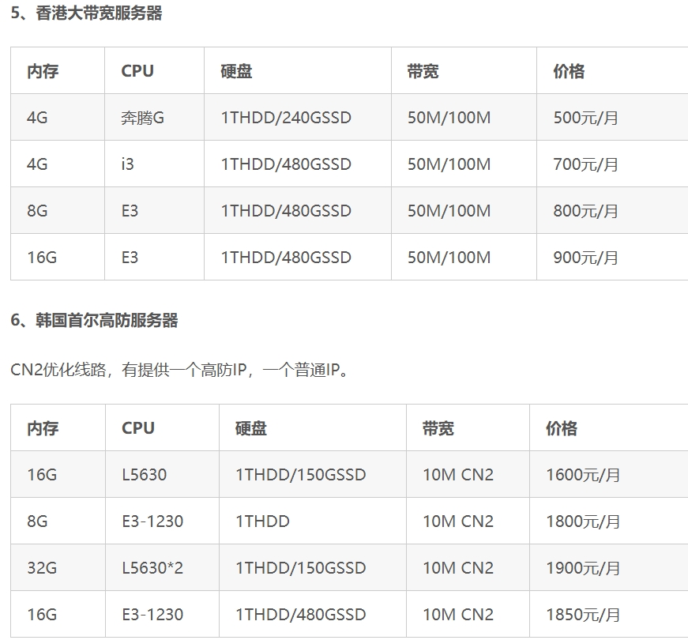Click "1THDD/150GSSD" in the 1600元/月 row
This screenshot has width=688, height=640.
click(x=301, y=475)
